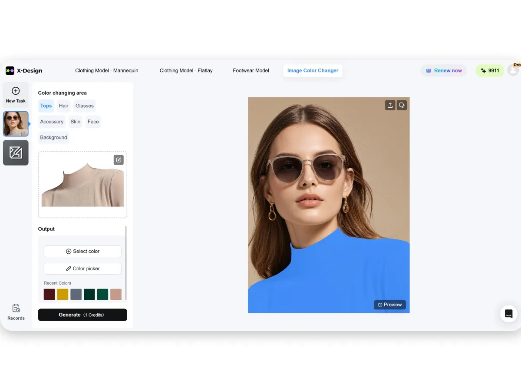
Task: Select the second task thumbnail with pattern icon
Action: click(16, 152)
